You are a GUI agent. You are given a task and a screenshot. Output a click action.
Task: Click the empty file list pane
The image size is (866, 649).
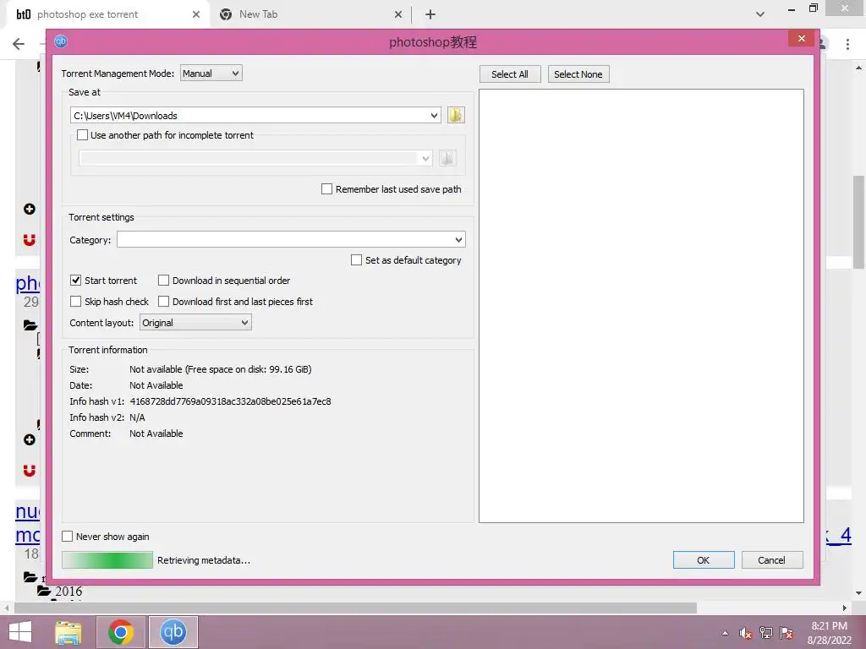tap(641, 306)
